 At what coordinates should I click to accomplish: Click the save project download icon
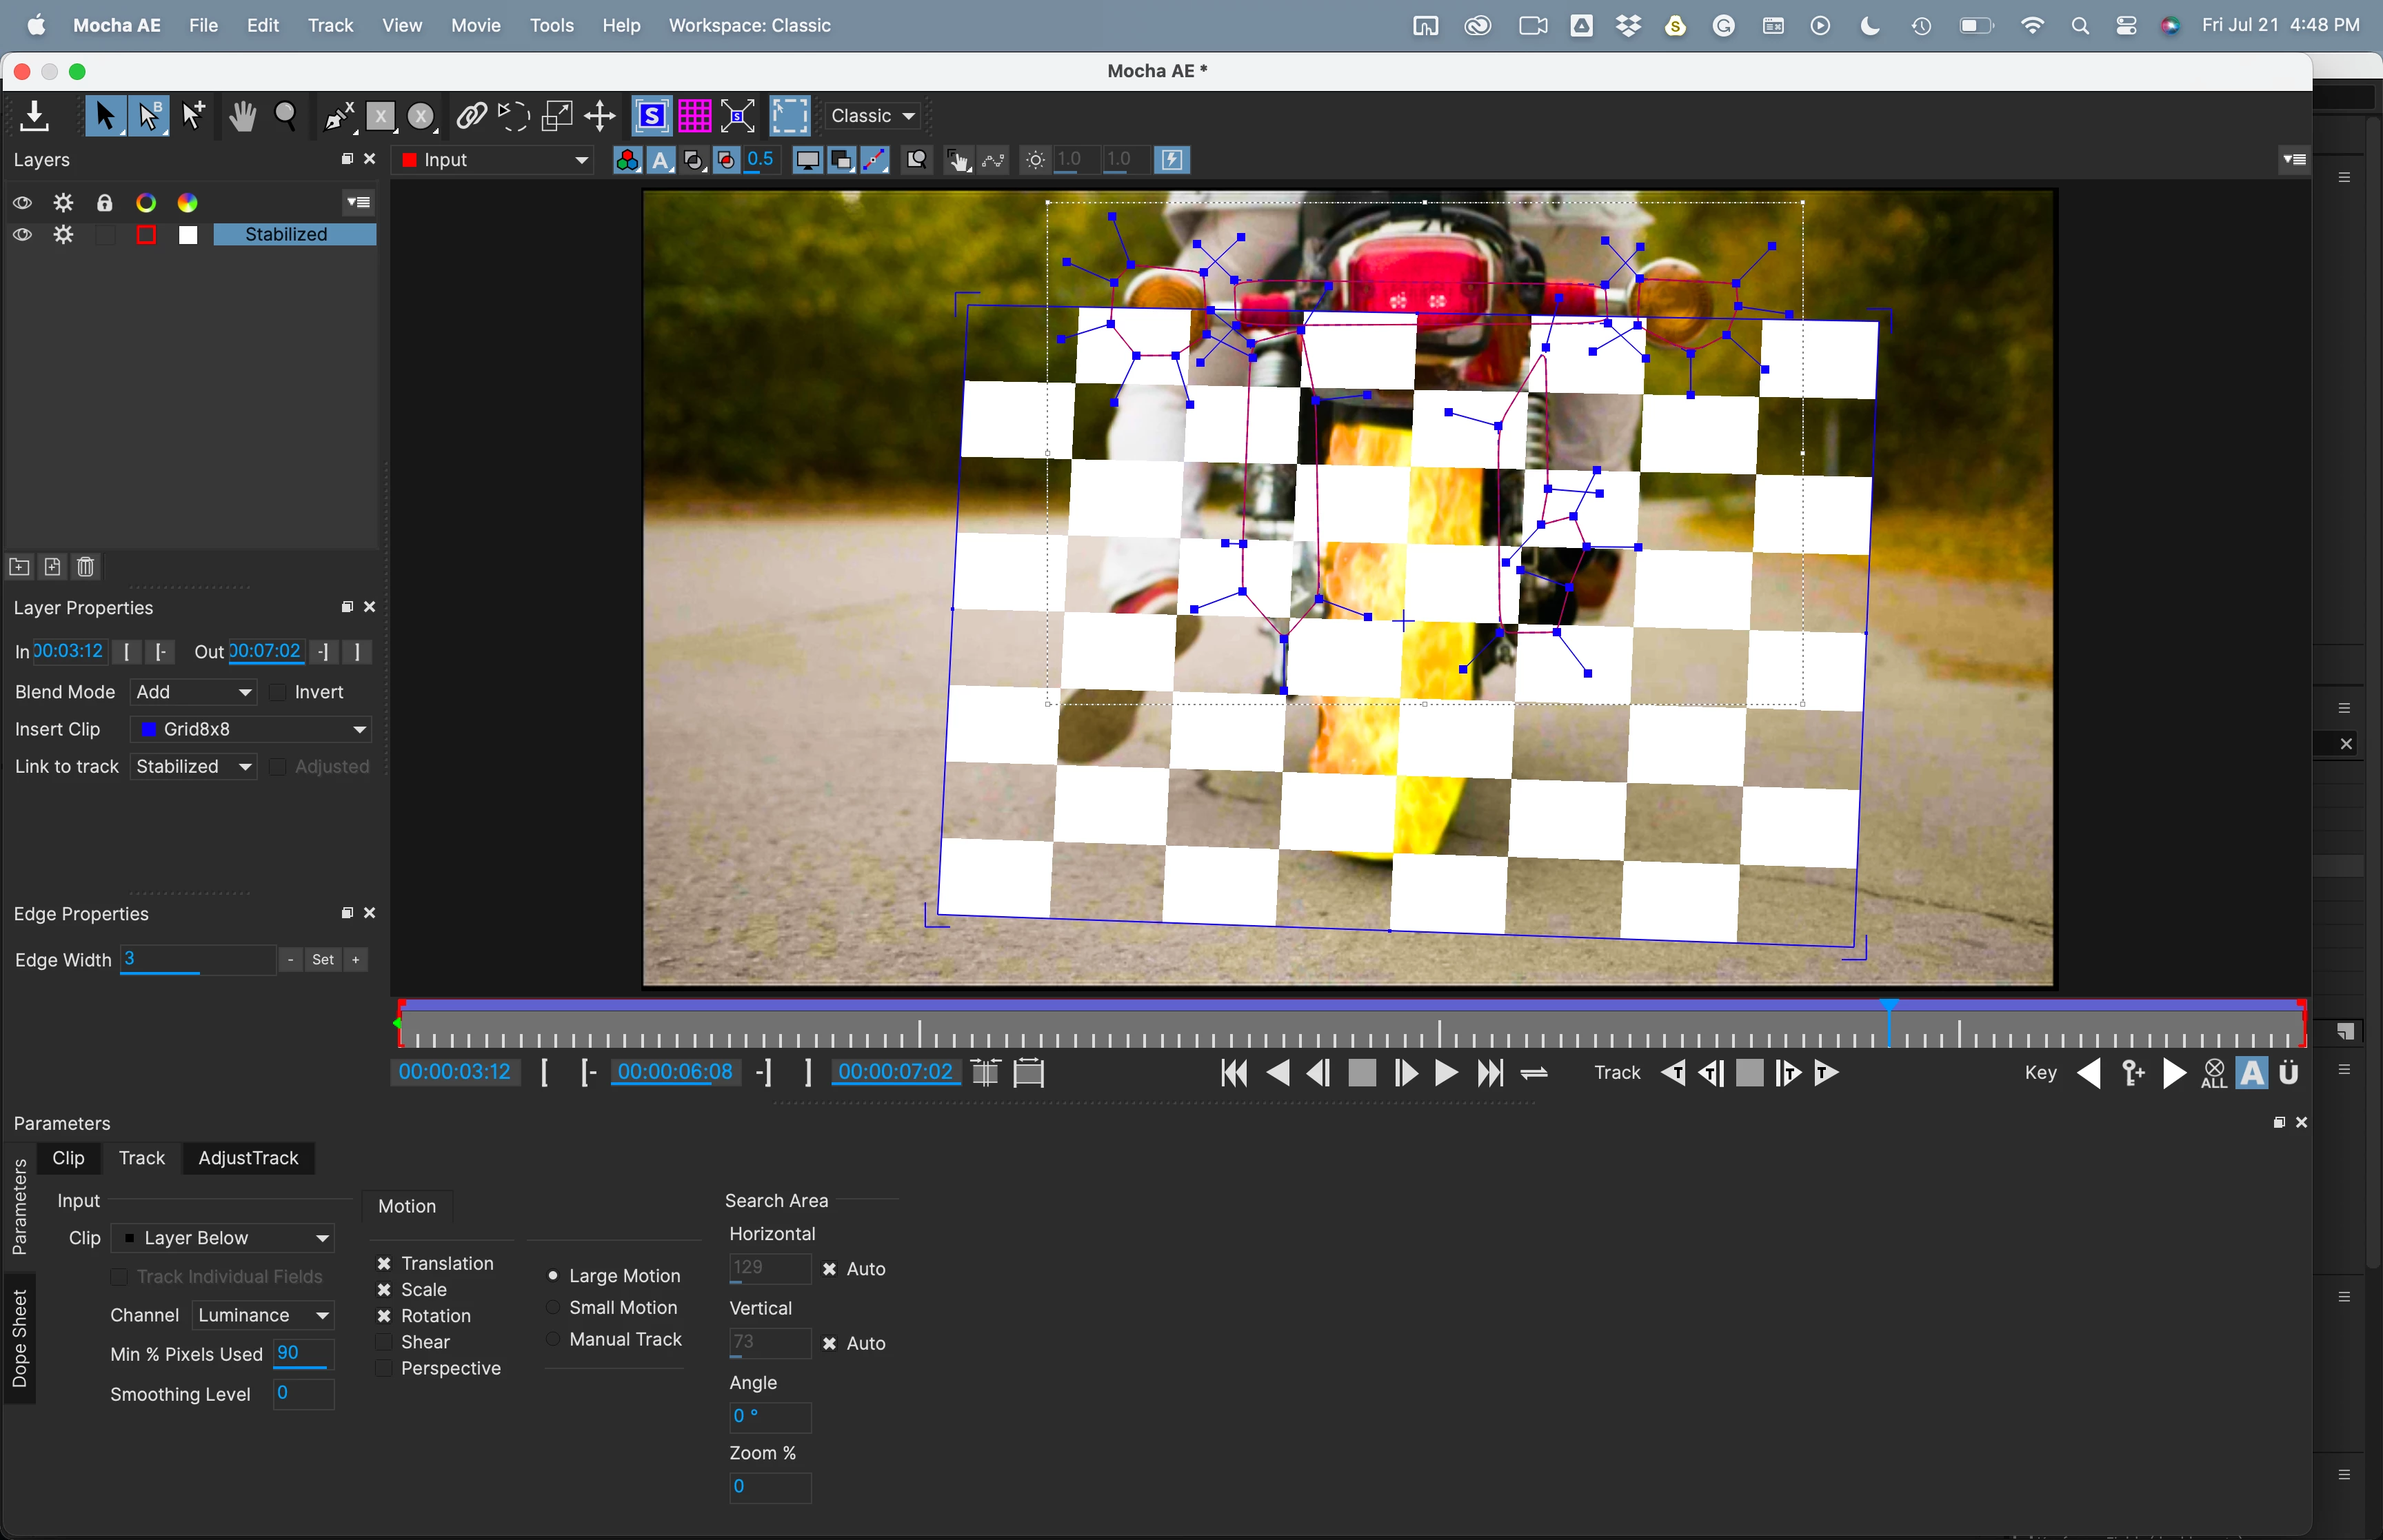point(34,116)
